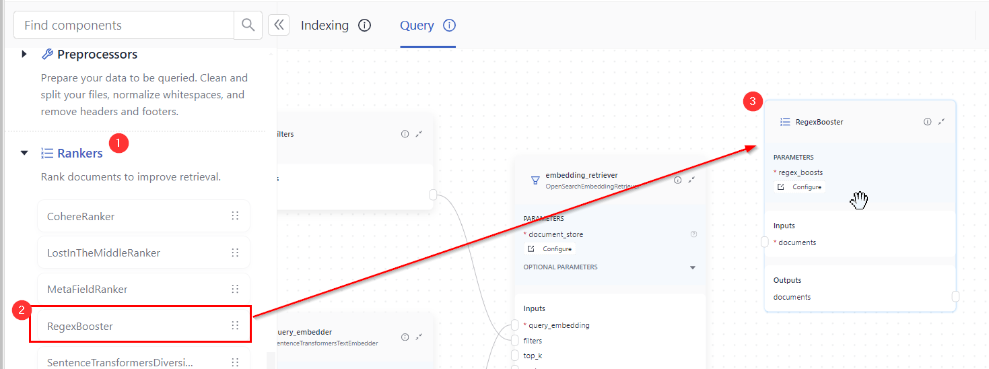Switch to the Query tab

pos(417,26)
